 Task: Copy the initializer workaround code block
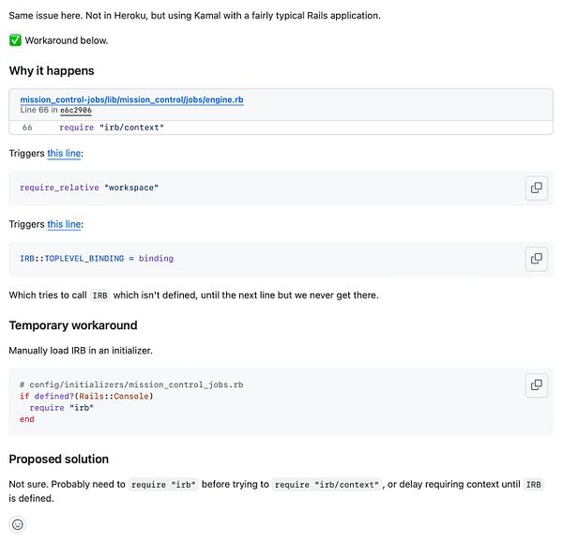[536, 384]
